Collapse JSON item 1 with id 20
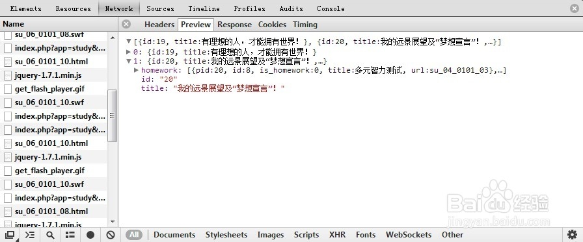This screenshot has height=242, width=583. coord(129,61)
